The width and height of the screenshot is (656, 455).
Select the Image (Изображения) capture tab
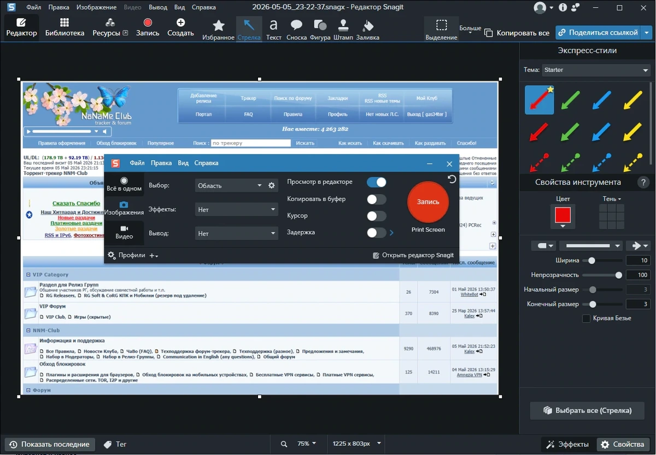tap(124, 208)
